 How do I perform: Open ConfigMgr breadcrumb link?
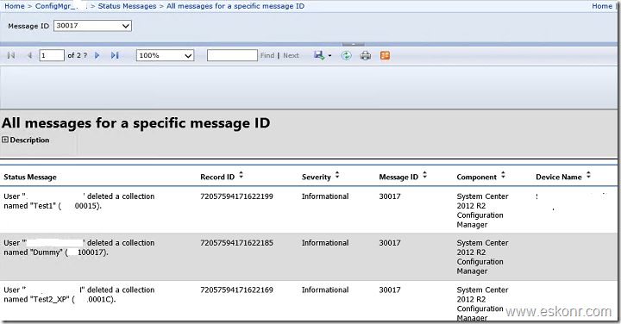tap(61, 6)
